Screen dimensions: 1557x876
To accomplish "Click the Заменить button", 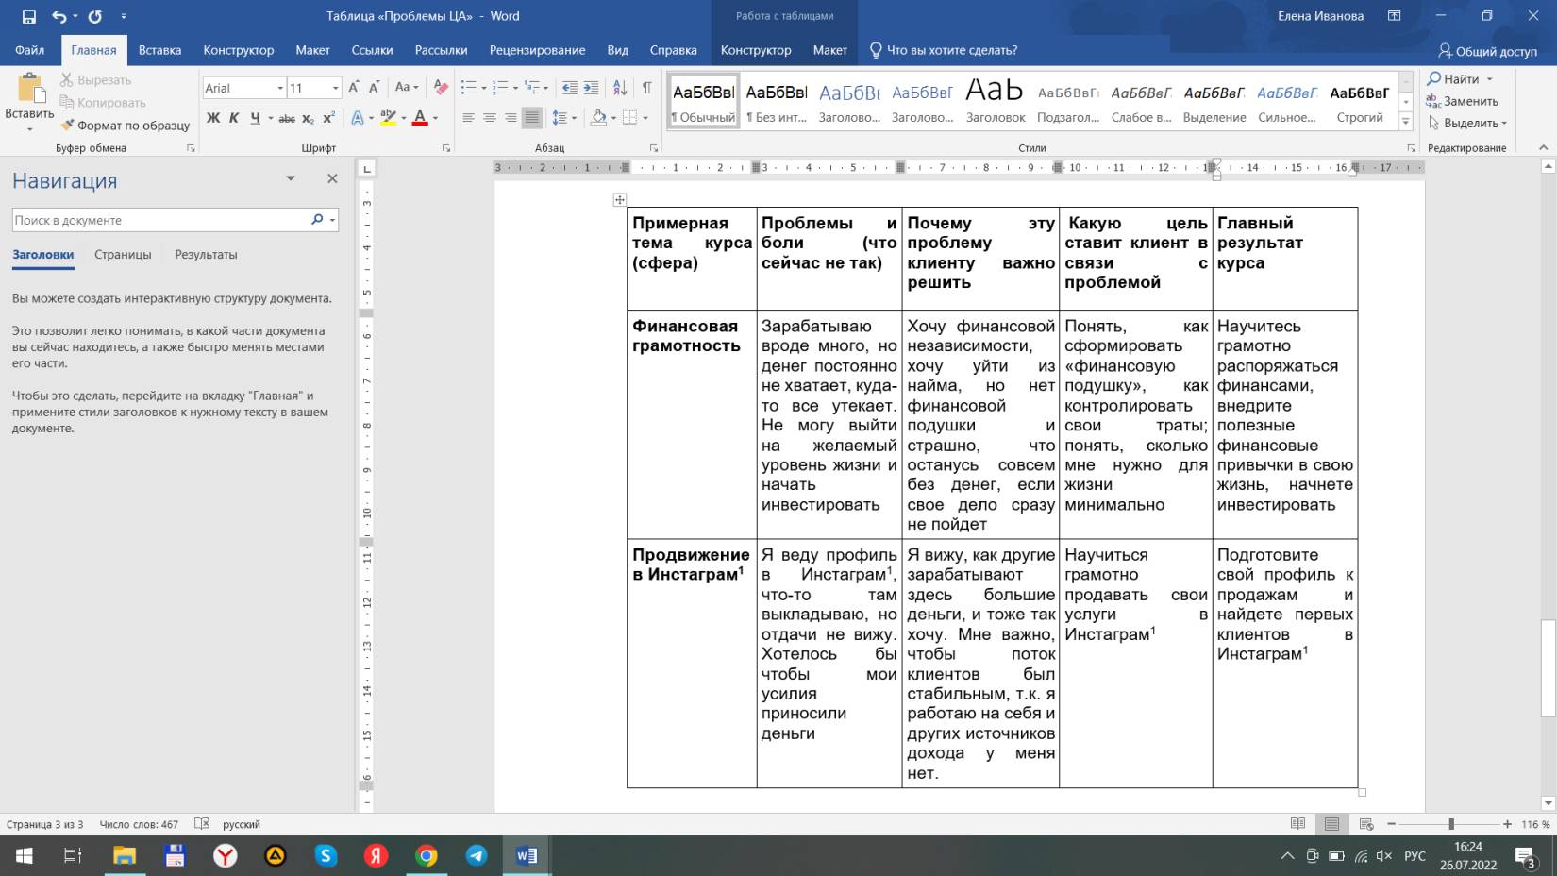I will coord(1462,101).
